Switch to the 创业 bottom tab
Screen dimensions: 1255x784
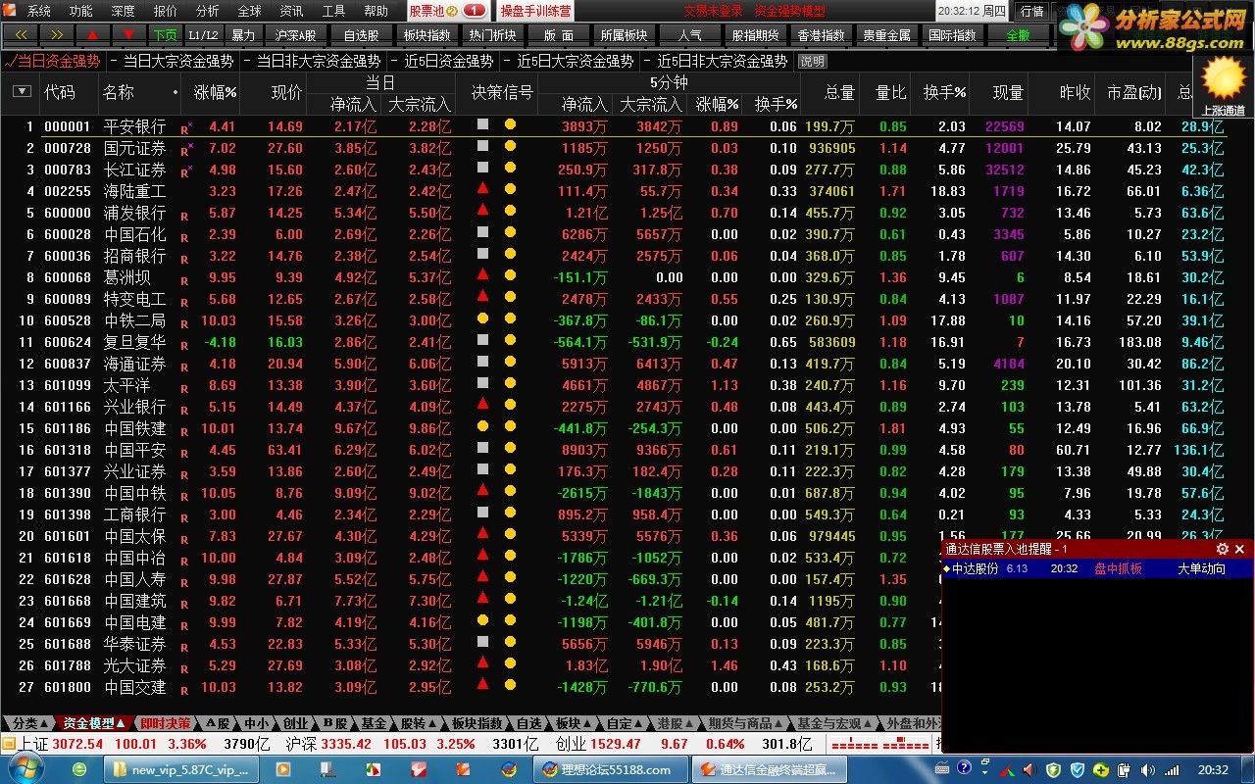tap(295, 723)
